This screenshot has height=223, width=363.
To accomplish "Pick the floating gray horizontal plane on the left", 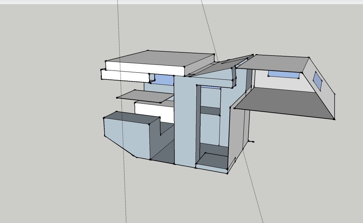I will (x=146, y=95).
